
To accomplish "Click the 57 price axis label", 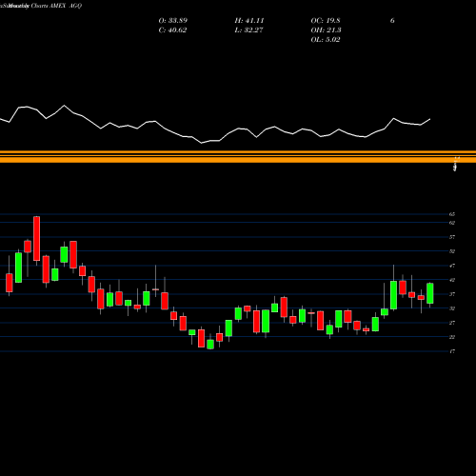I will tap(452, 237).
